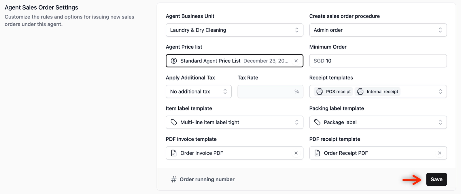The height and width of the screenshot is (194, 461).
Task: Expand the Create sales order procedure dropdown
Action: pos(378,30)
